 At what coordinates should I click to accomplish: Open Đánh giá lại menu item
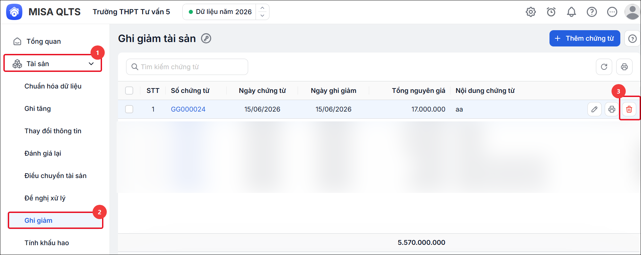[43, 153]
